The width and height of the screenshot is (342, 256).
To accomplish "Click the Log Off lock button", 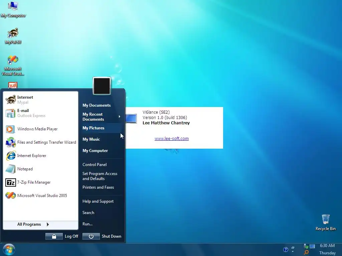I will (54, 236).
